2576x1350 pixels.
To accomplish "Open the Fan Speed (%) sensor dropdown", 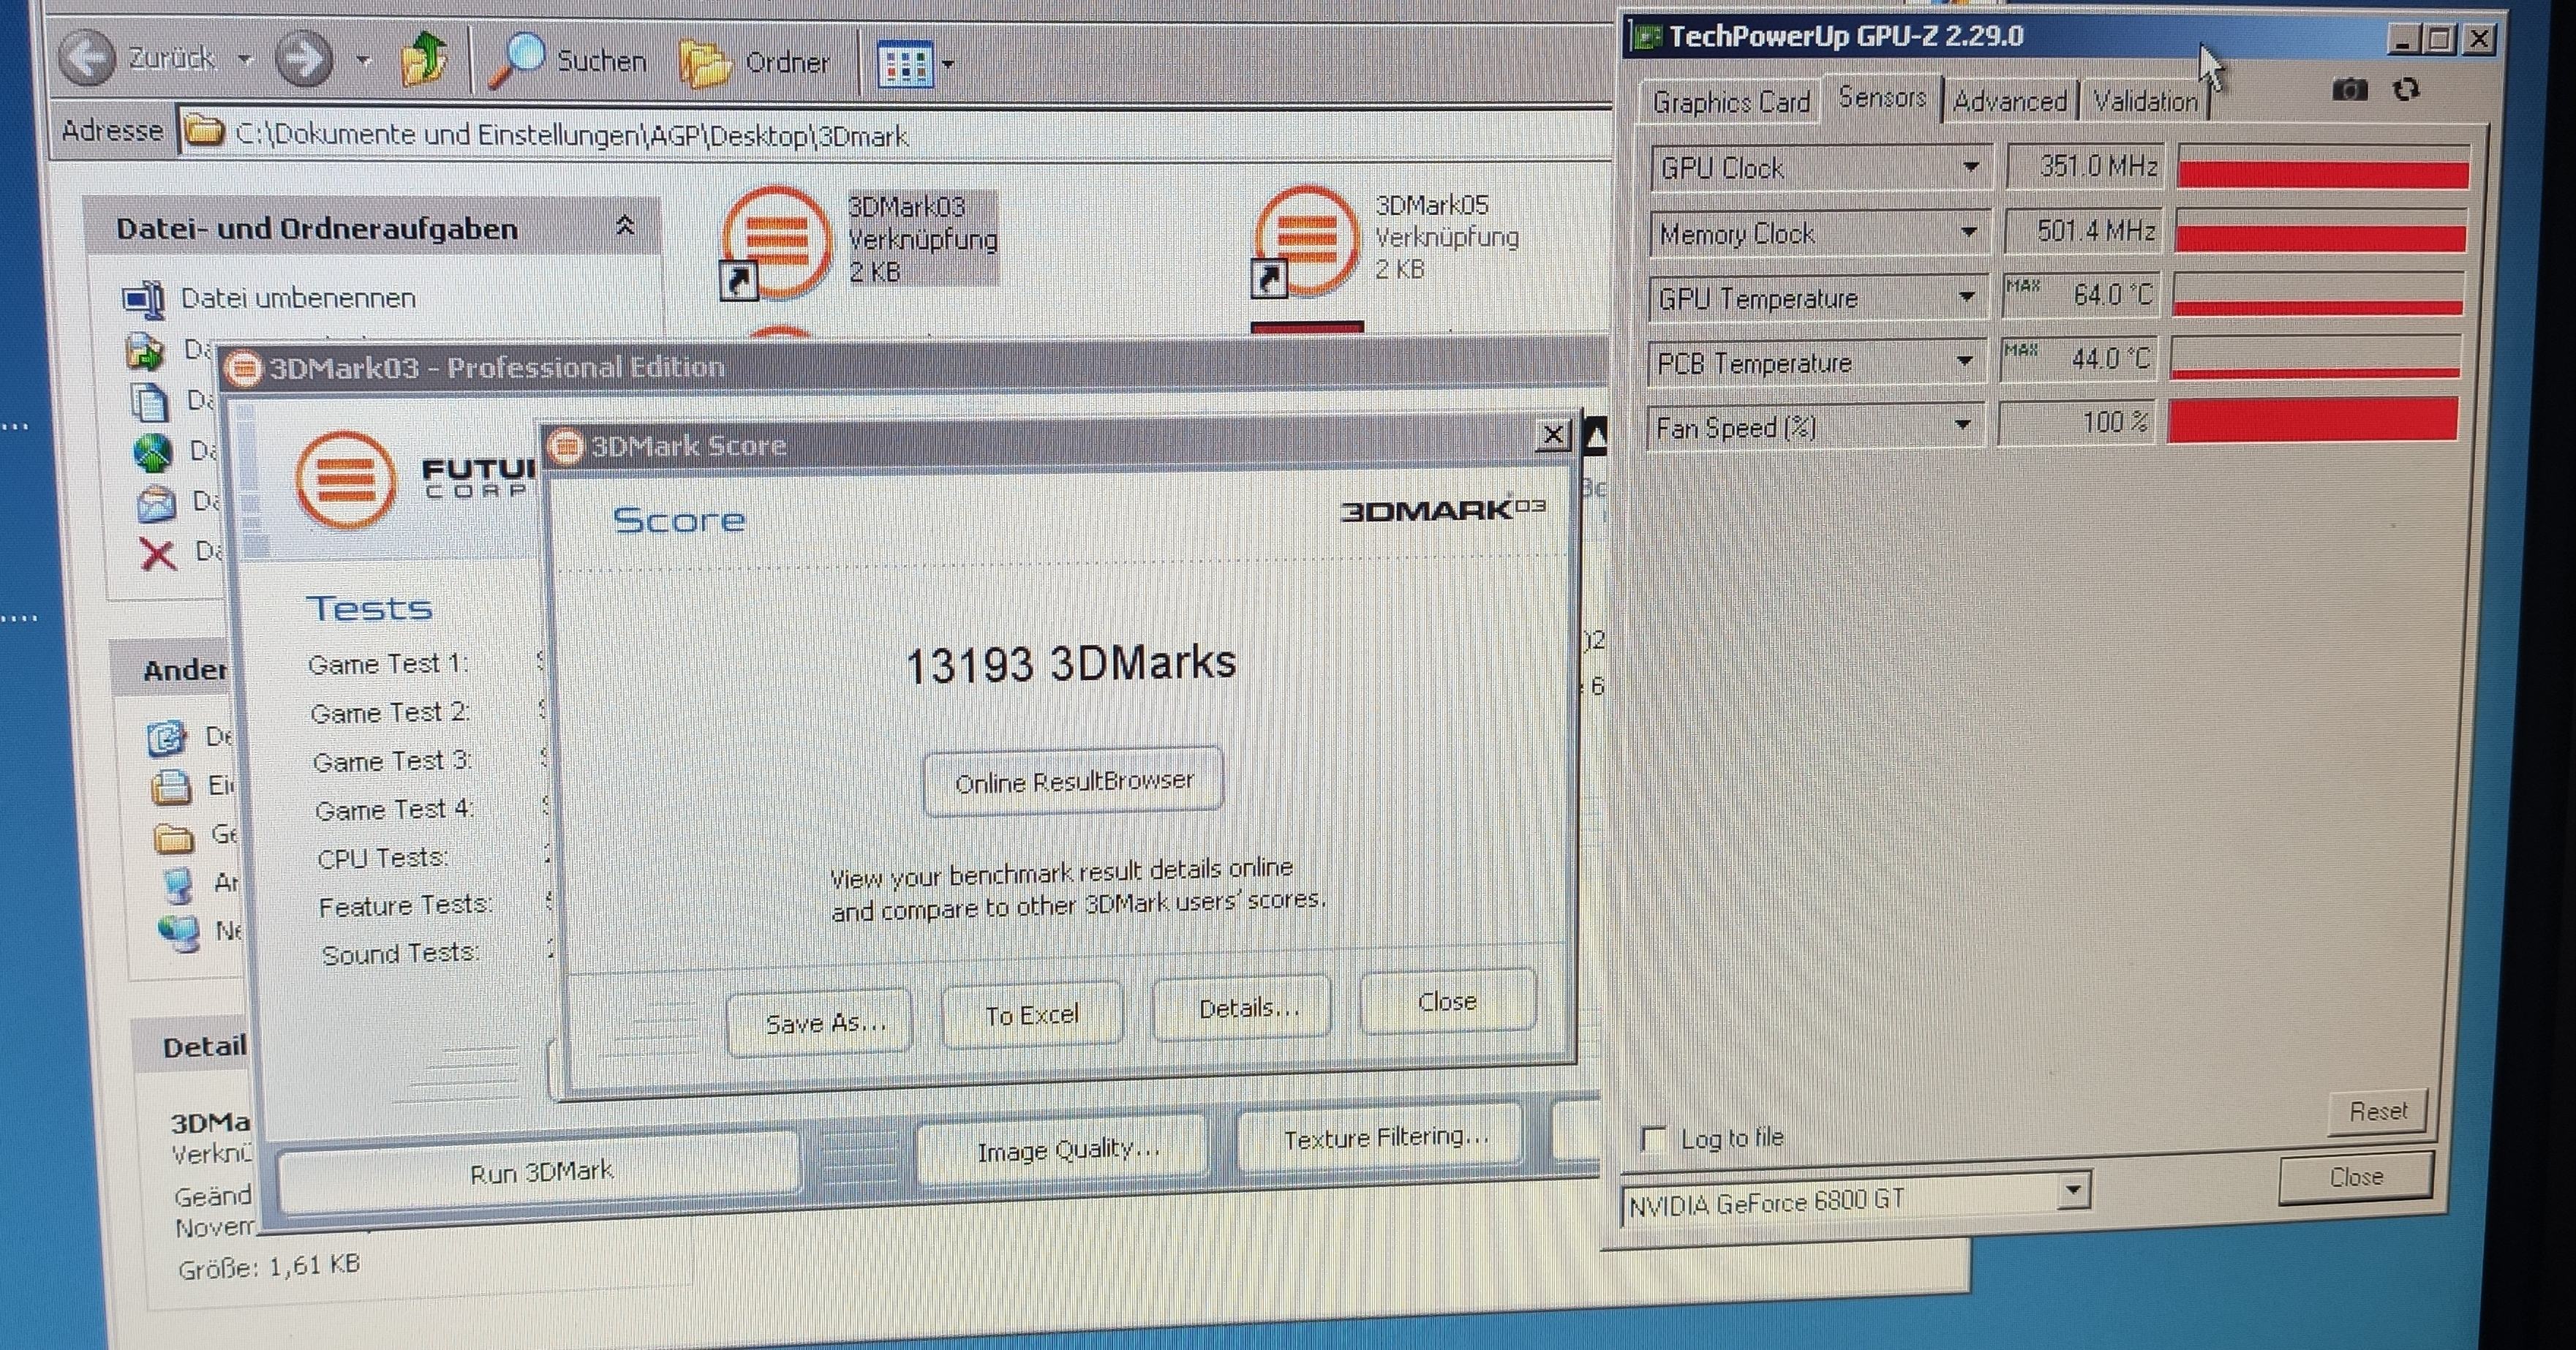I will tap(1962, 425).
